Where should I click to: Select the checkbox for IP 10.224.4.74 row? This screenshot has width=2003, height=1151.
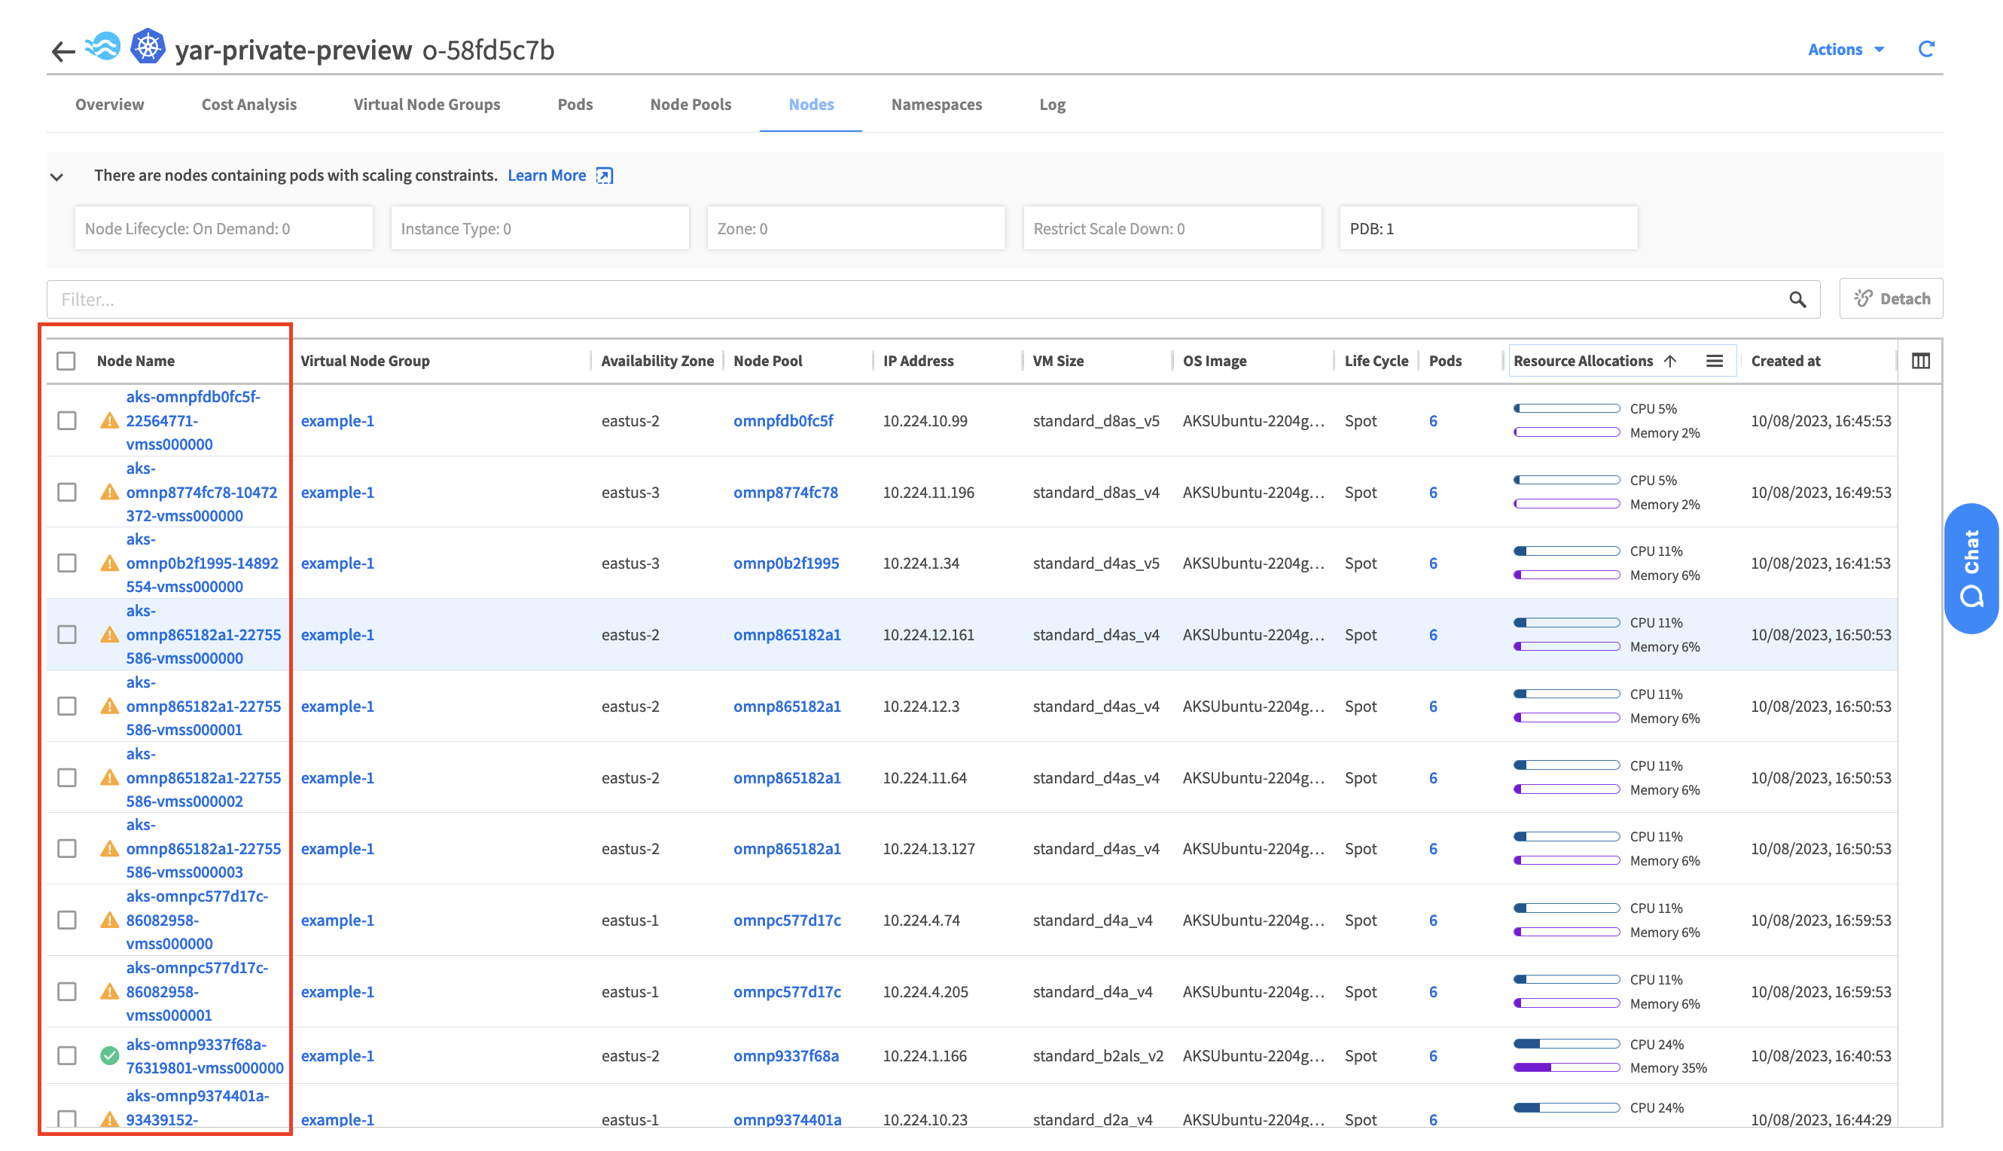(67, 920)
